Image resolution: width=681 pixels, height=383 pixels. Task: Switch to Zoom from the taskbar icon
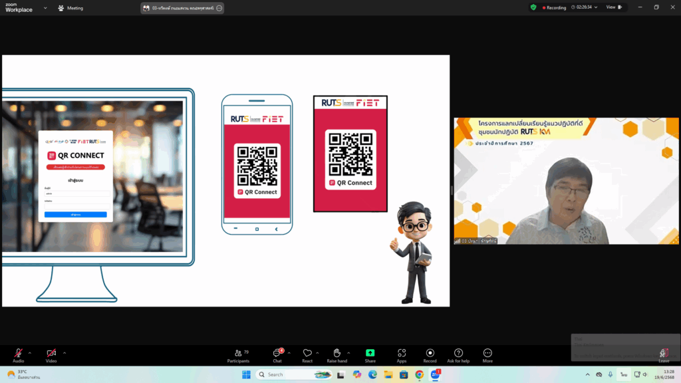pyautogui.click(x=435, y=374)
